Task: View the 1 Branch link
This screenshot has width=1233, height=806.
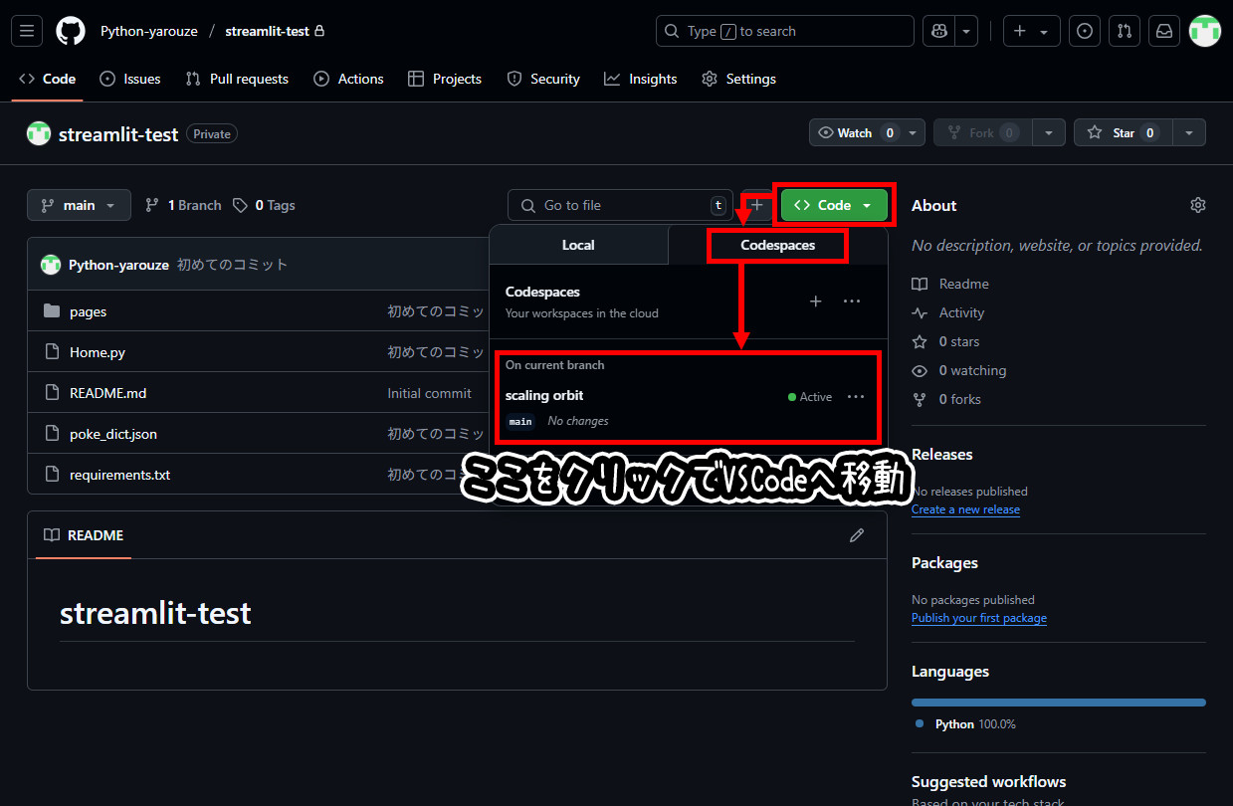Action: coord(183,205)
